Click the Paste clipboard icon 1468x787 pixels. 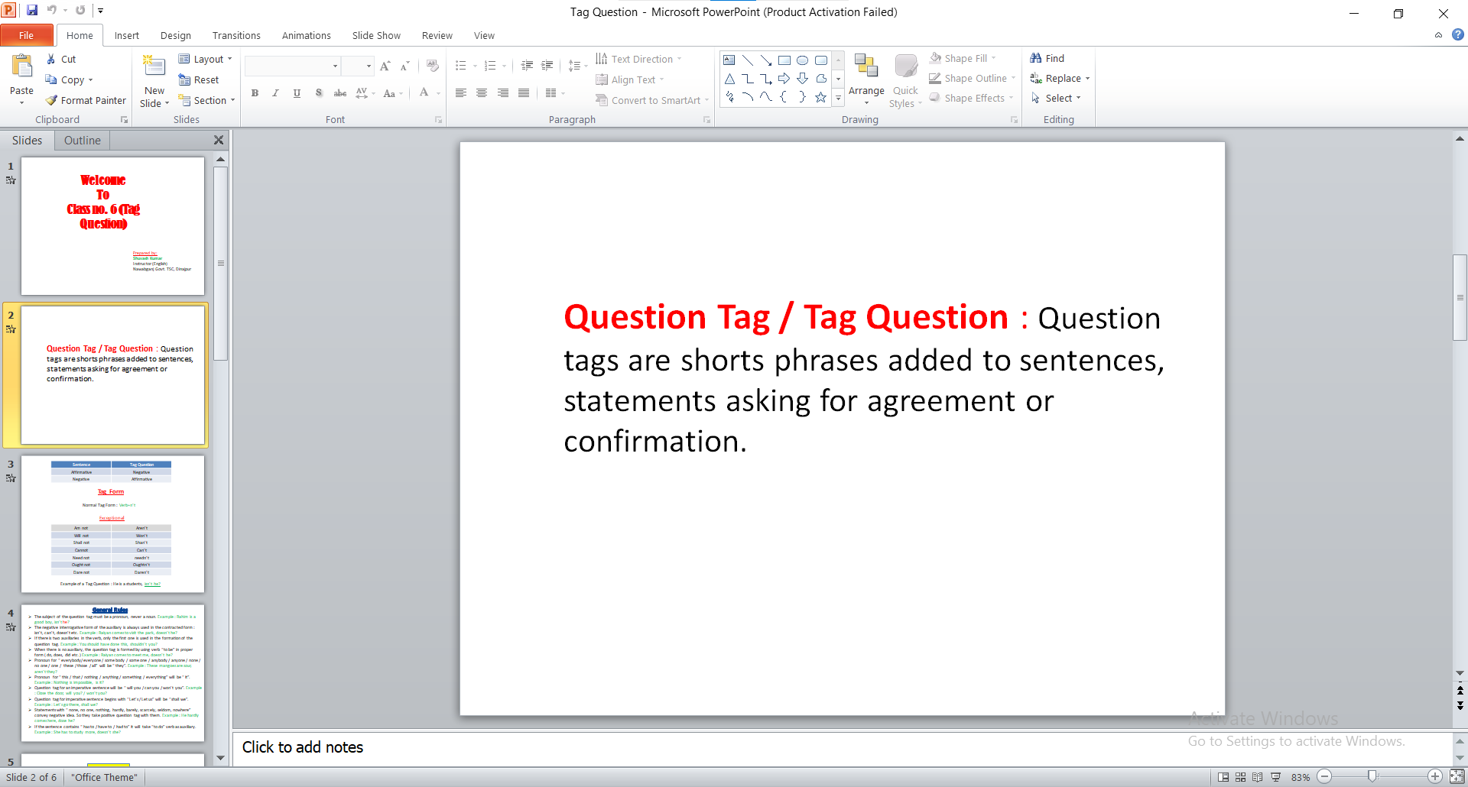(22, 67)
